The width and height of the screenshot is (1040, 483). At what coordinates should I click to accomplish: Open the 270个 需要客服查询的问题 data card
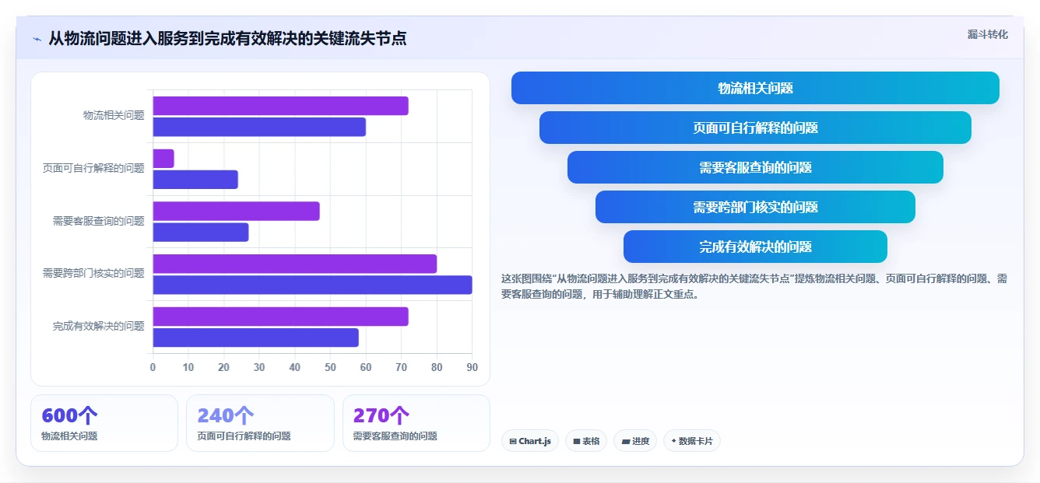416,423
